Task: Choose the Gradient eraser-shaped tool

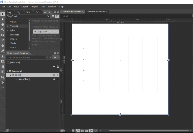Action: tap(2, 51)
